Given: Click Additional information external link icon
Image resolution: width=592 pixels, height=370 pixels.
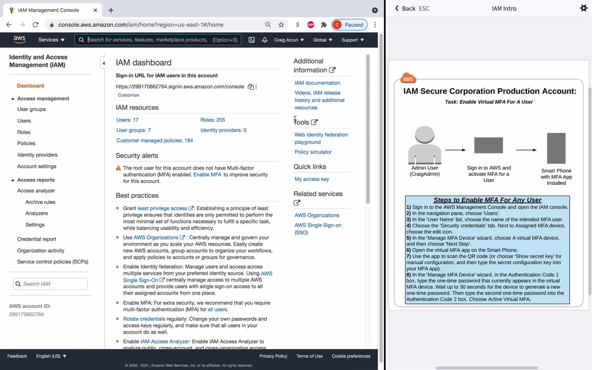Looking at the screenshot, I should 332,70.
